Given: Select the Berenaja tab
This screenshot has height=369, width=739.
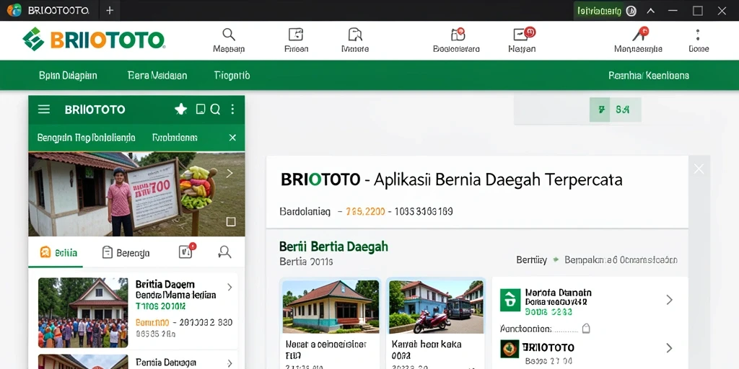Looking at the screenshot, I should tap(126, 253).
